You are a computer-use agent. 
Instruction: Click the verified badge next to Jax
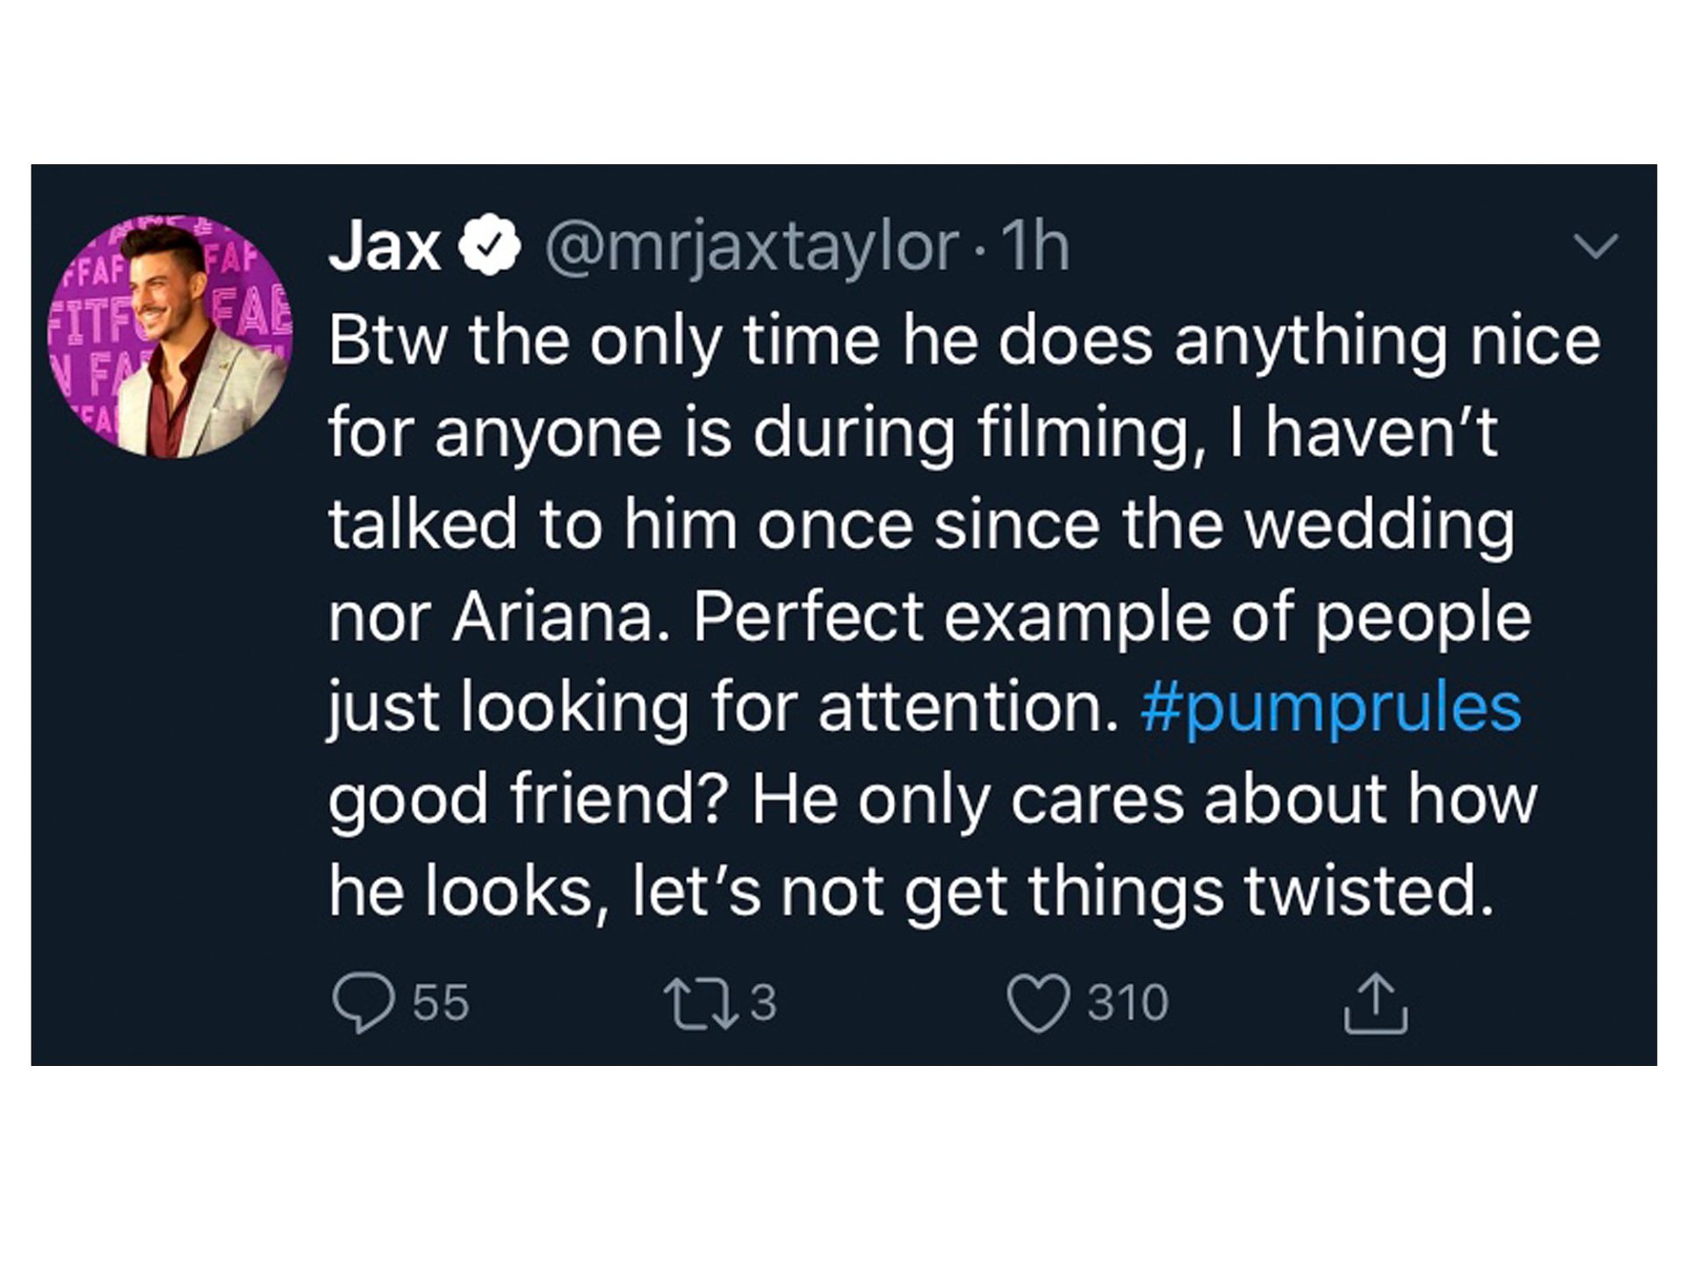click(491, 246)
